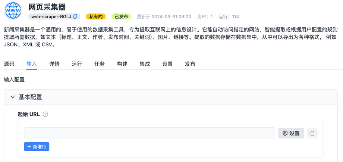Select the 输入 tab
Image resolution: width=343 pixels, height=162 pixels.
click(x=32, y=64)
